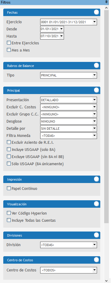Click the pin icon in Filtros header
Viewport: 111px width, 283px height.
(107, 2)
